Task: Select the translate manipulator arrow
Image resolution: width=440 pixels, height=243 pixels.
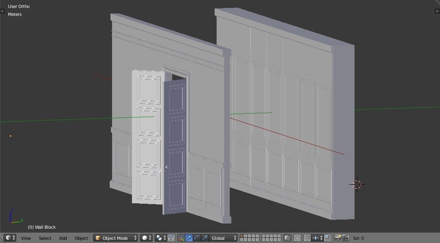Action: click(189, 238)
